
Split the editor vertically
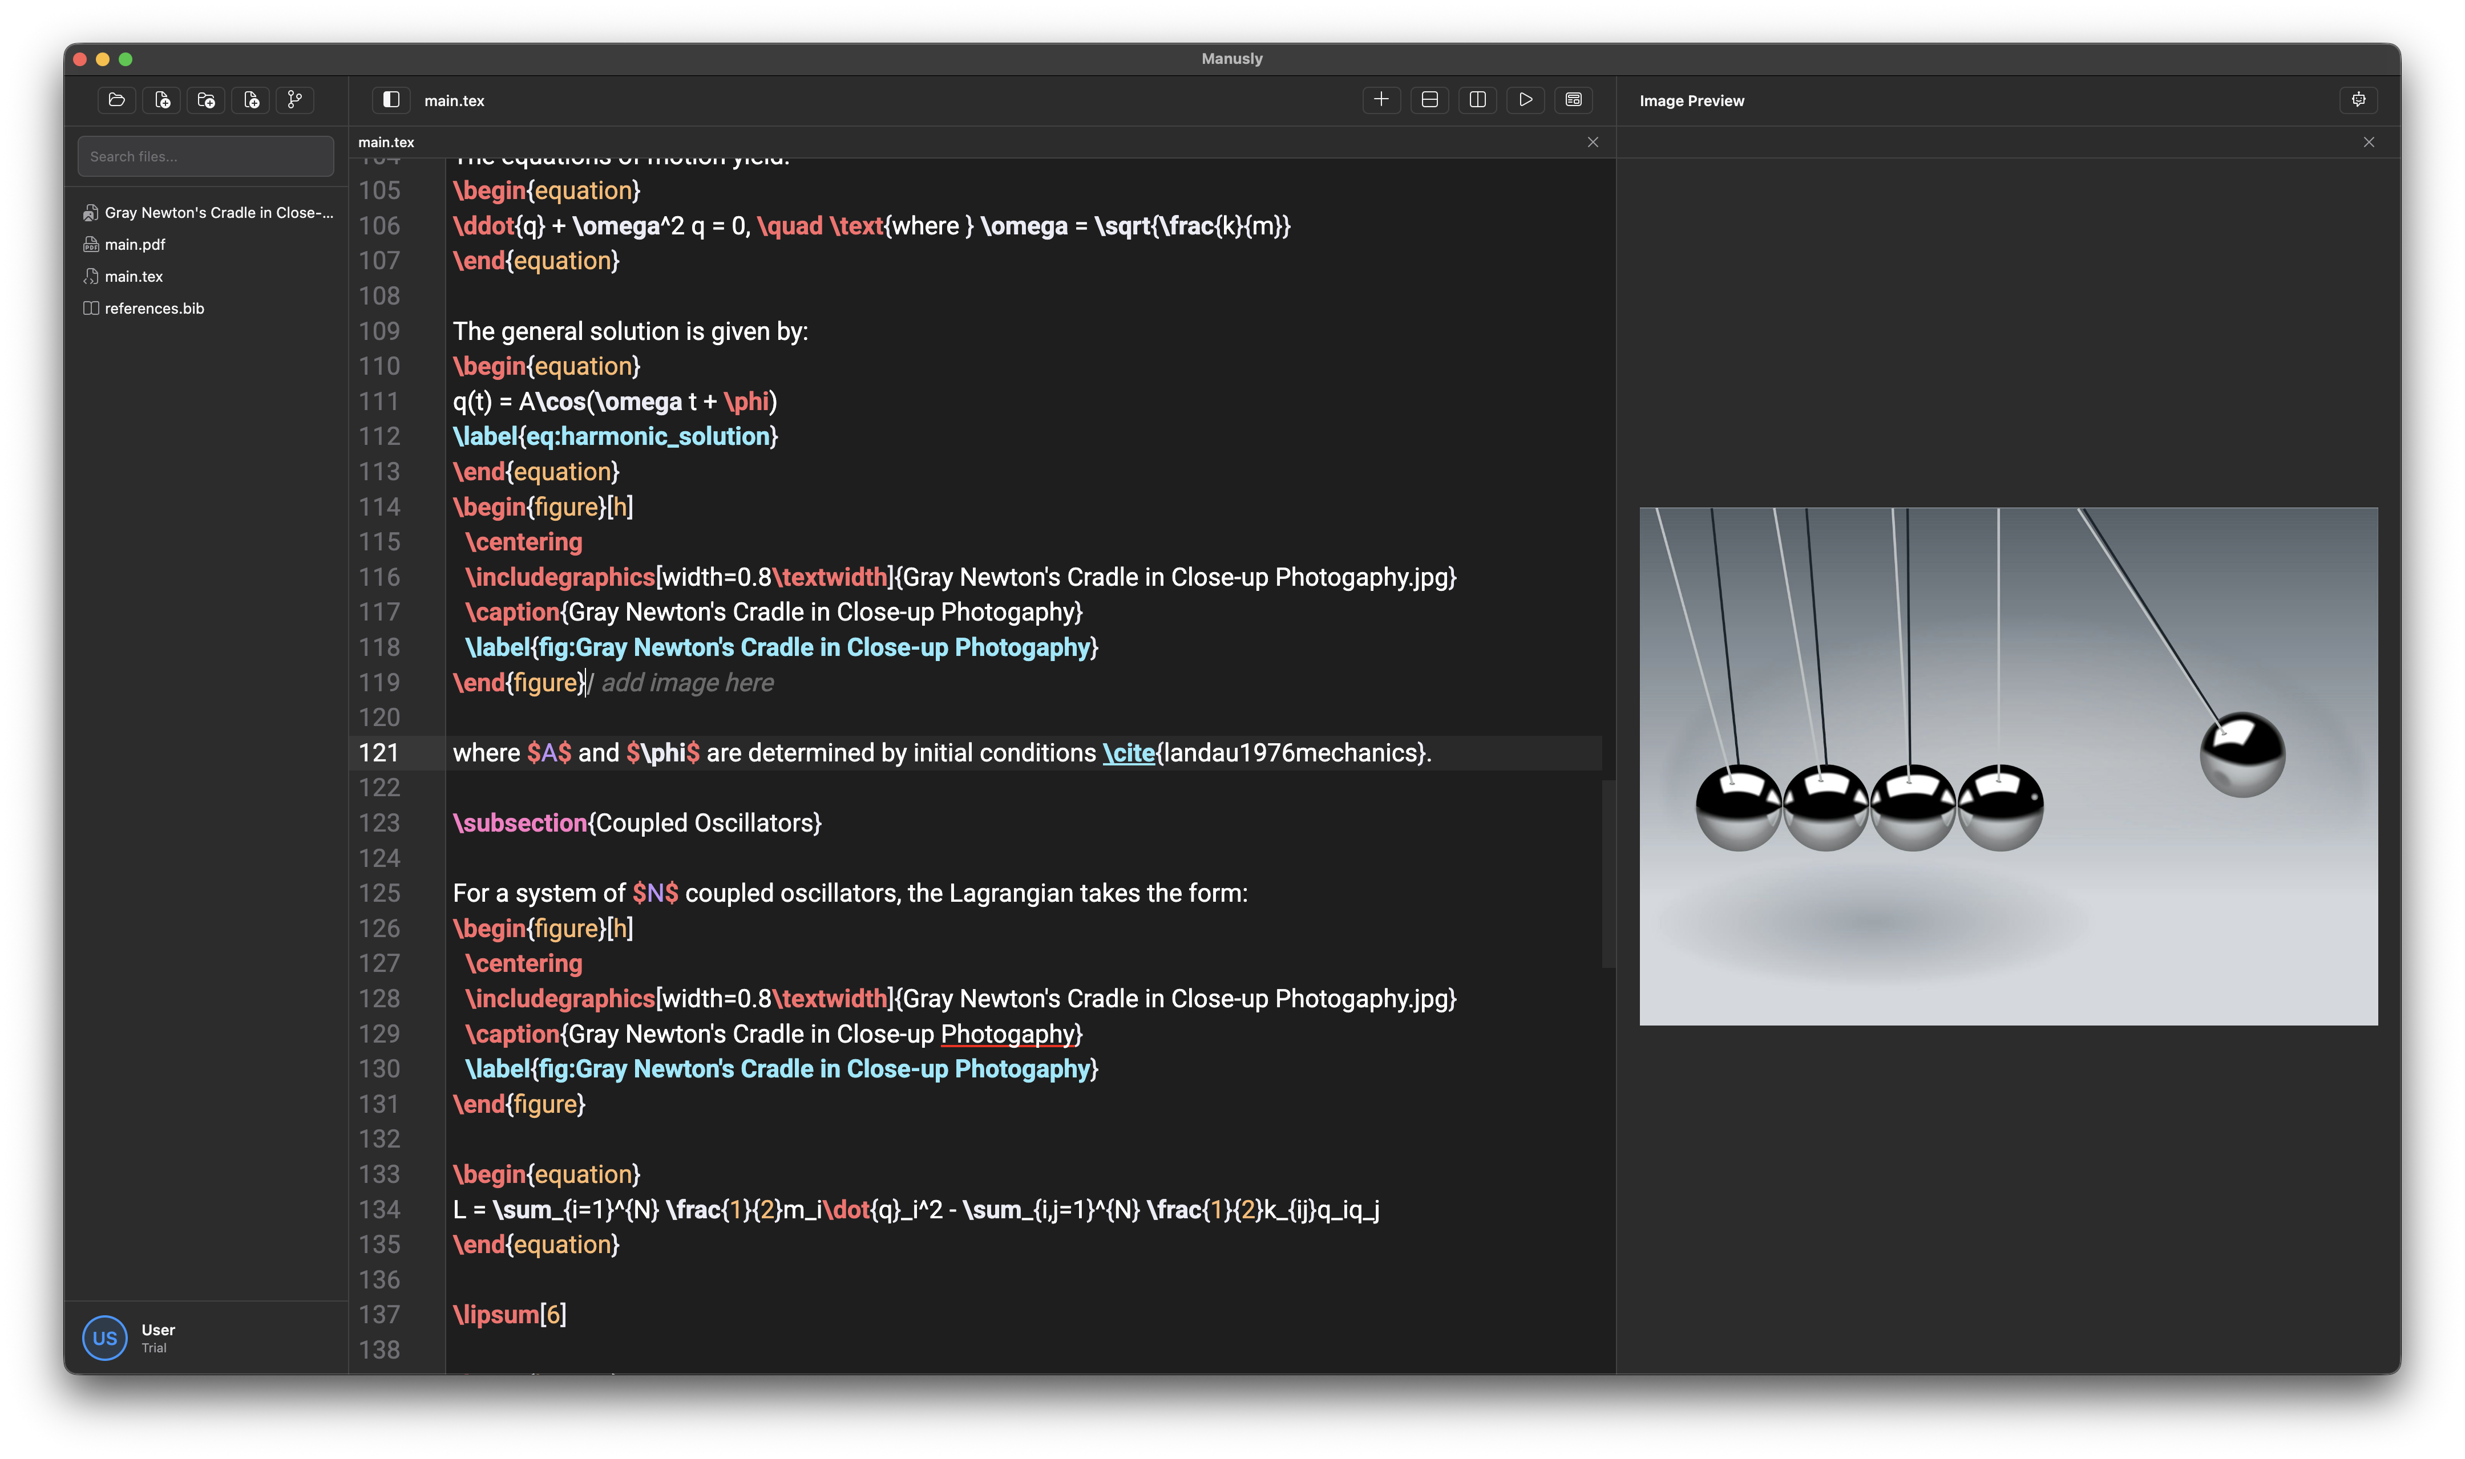coord(1477,100)
